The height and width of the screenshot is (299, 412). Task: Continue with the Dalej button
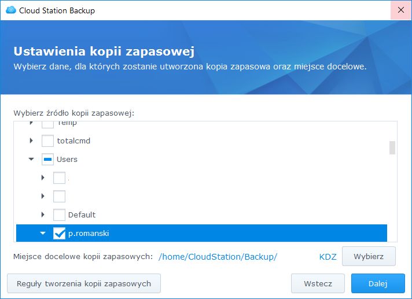378,283
